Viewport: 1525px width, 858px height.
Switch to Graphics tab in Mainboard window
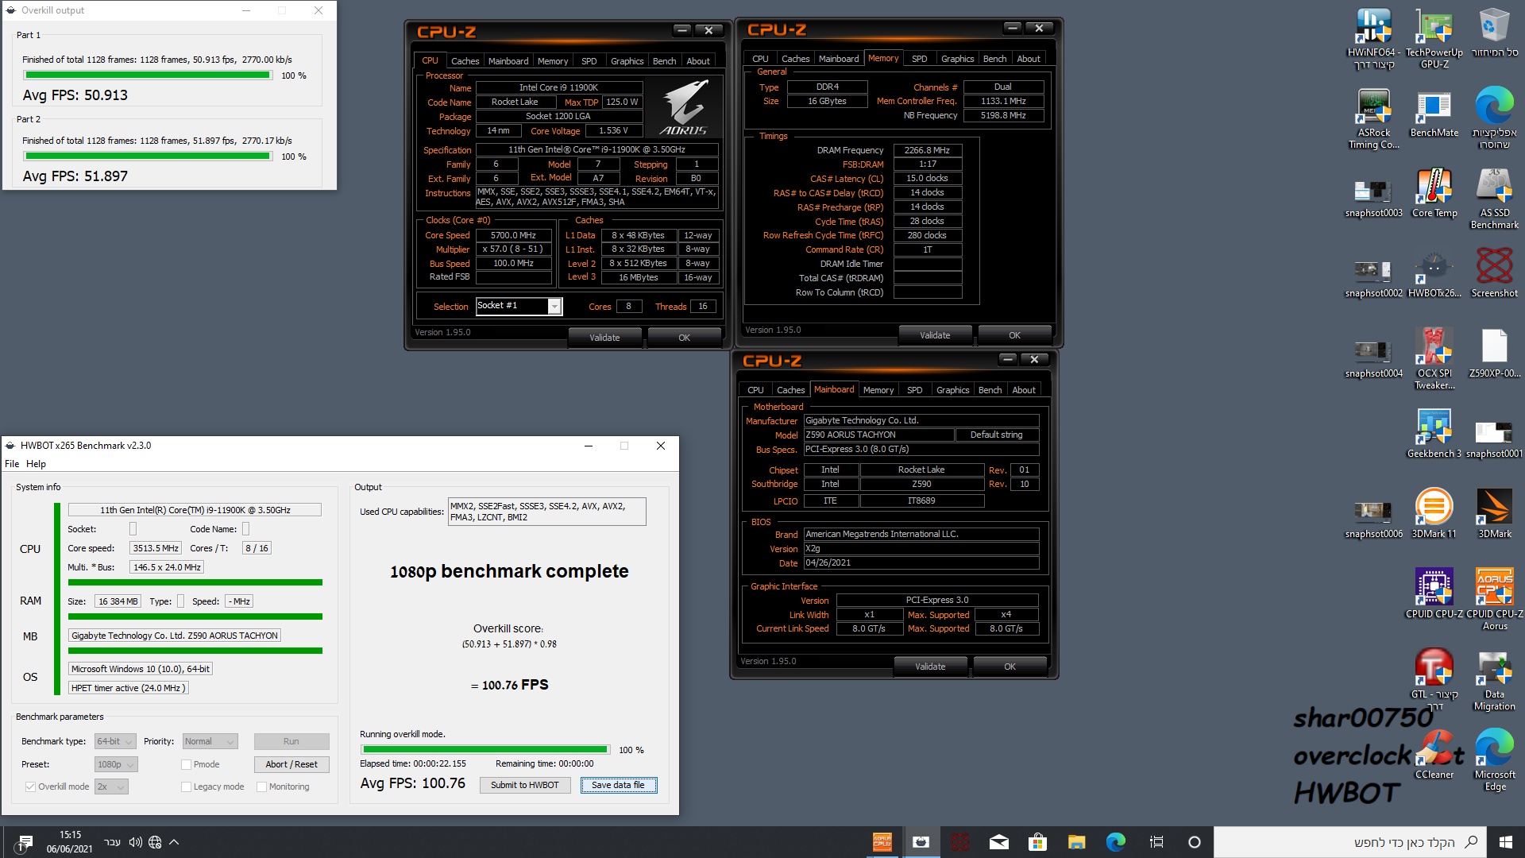(x=952, y=390)
